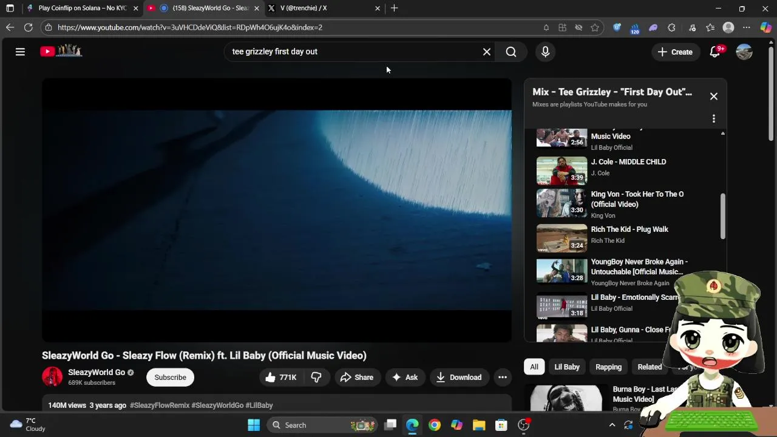
Task: Click the video player area
Action: coord(277,210)
